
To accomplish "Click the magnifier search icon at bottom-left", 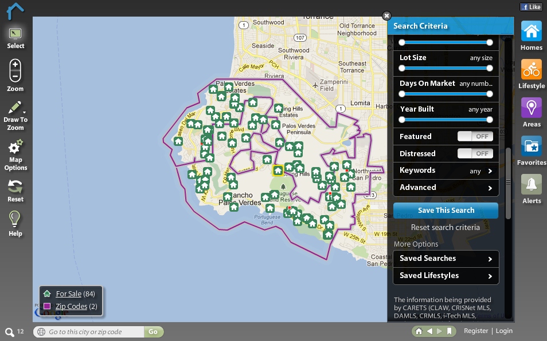I will click(x=9, y=332).
